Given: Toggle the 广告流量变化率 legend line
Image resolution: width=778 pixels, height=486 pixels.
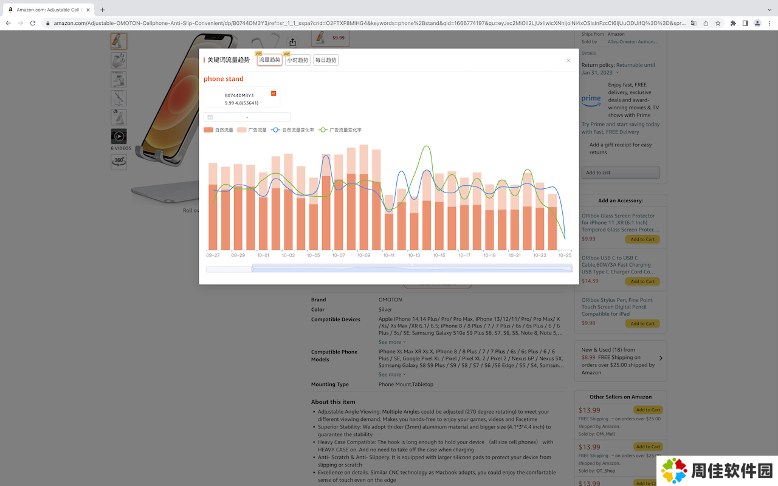Looking at the screenshot, I should 340,130.
